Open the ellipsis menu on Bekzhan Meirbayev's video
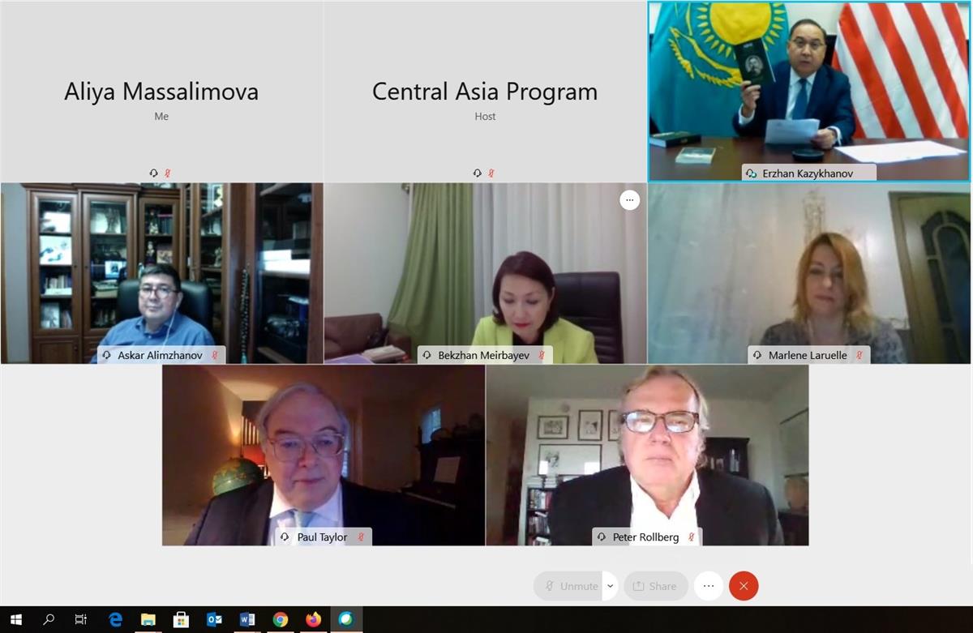 (x=630, y=199)
